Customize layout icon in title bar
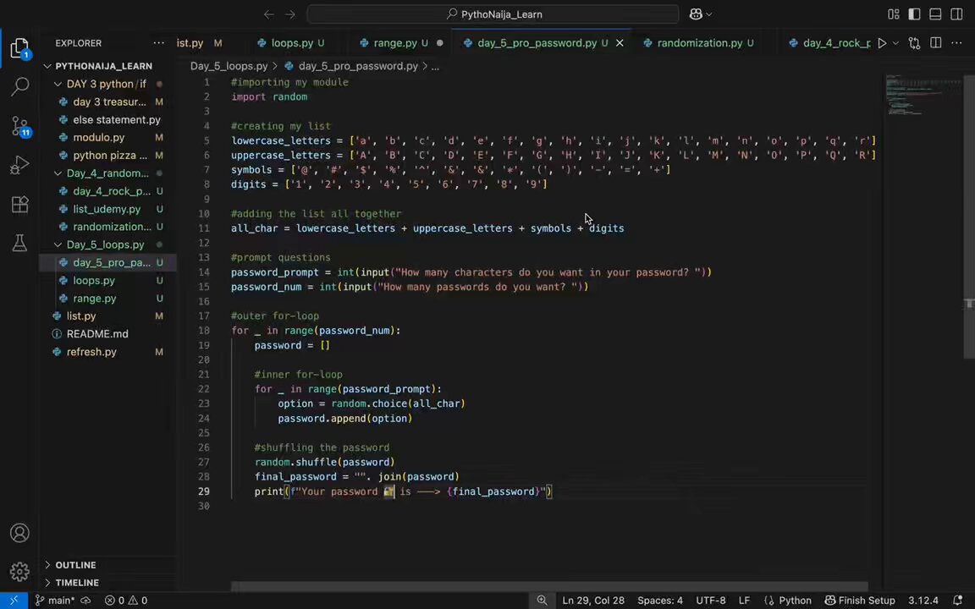The width and height of the screenshot is (975, 609). point(894,14)
